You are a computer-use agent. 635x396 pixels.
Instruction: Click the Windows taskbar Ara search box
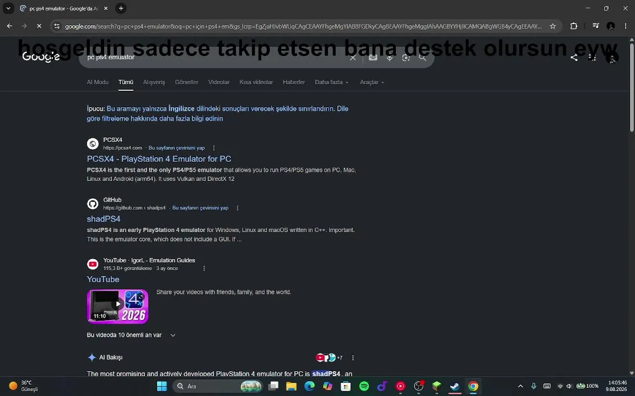(218, 386)
